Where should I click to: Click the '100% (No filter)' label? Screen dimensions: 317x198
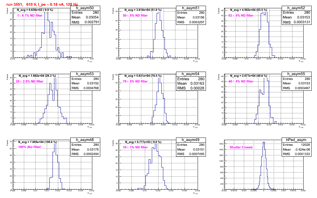pos(30,147)
